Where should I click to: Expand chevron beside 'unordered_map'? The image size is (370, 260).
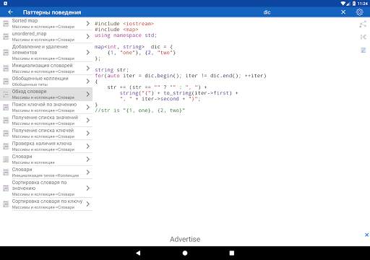(88, 36)
